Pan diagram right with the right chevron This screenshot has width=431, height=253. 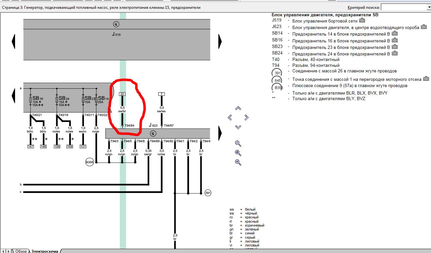pyautogui.click(x=247, y=117)
